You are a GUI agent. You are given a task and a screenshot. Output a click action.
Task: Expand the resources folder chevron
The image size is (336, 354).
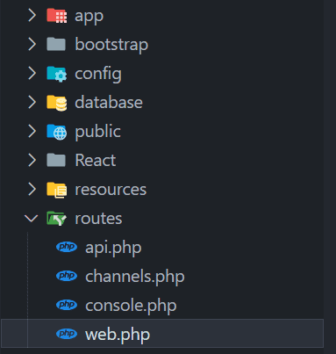(32, 189)
